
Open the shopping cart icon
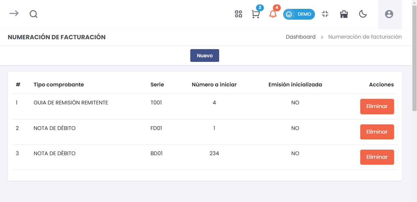tap(256, 14)
